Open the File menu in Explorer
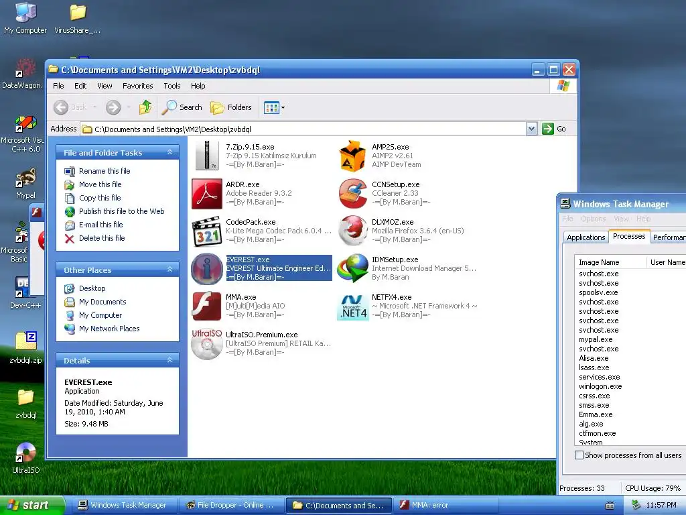This screenshot has width=686, height=515. click(x=58, y=86)
